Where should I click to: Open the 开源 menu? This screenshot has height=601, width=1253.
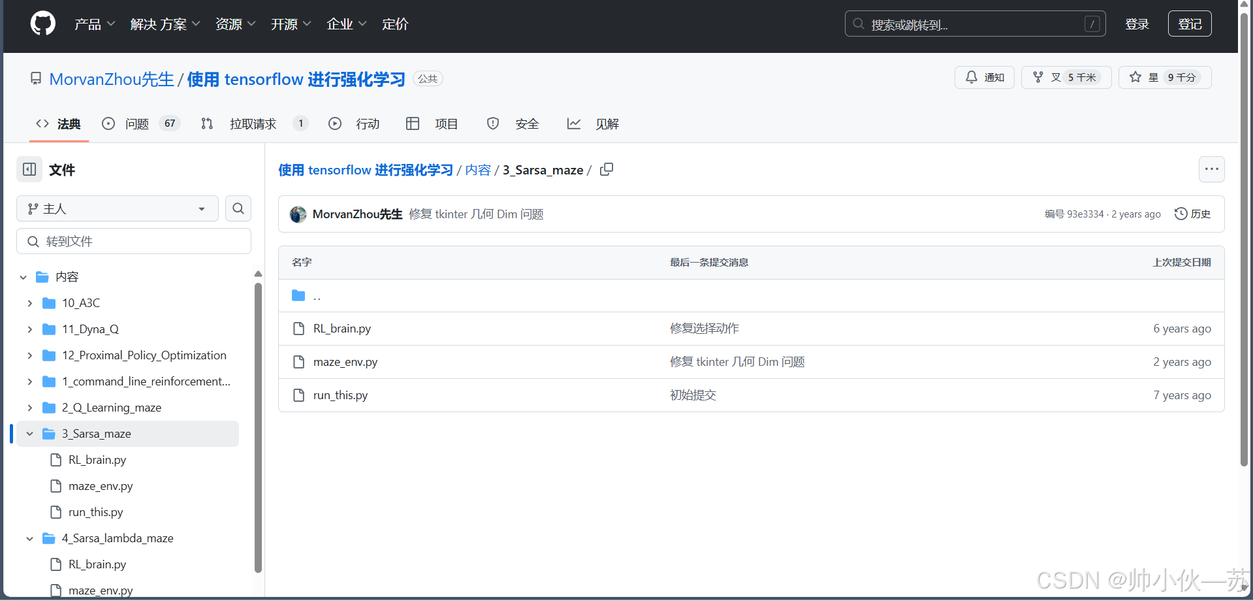[291, 24]
